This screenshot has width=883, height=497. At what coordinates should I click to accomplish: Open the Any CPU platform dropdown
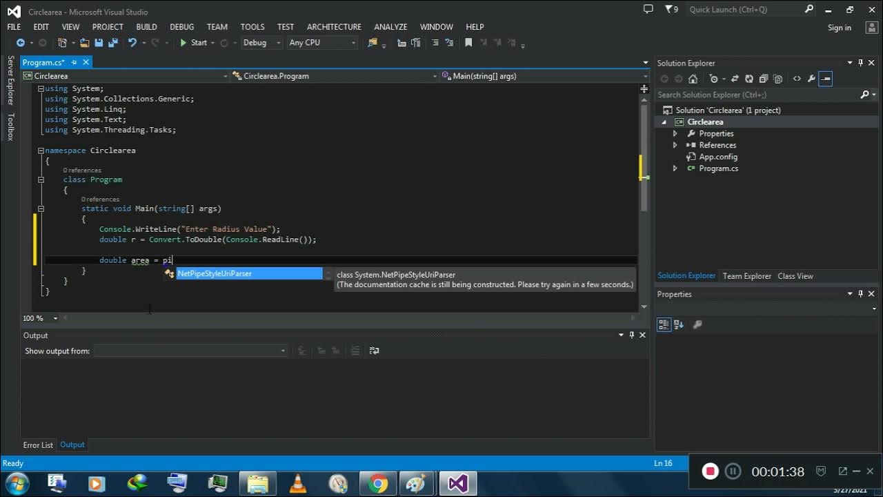pyautogui.click(x=322, y=43)
